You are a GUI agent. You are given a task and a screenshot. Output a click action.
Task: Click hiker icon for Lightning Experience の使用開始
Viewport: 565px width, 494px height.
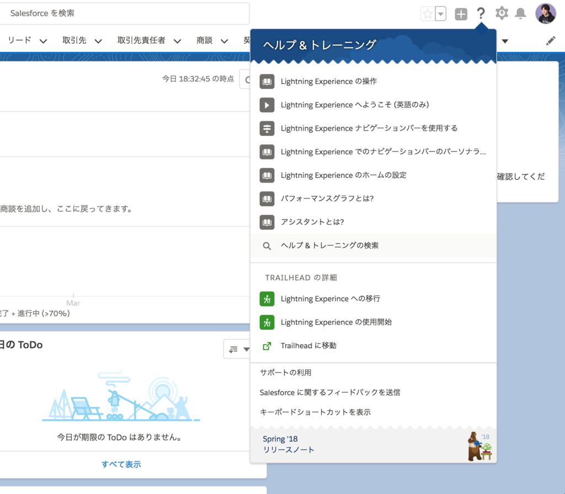coord(267,322)
